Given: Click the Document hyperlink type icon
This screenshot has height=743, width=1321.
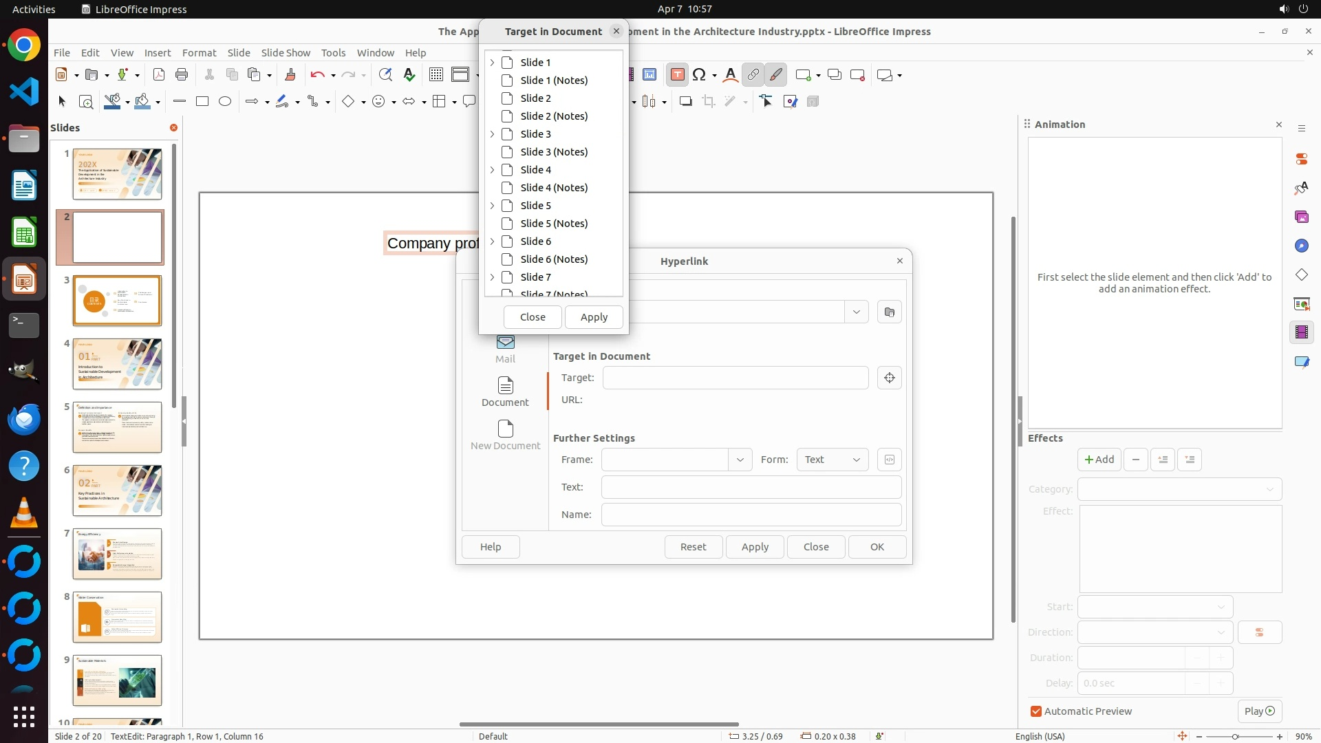Looking at the screenshot, I should [x=505, y=386].
